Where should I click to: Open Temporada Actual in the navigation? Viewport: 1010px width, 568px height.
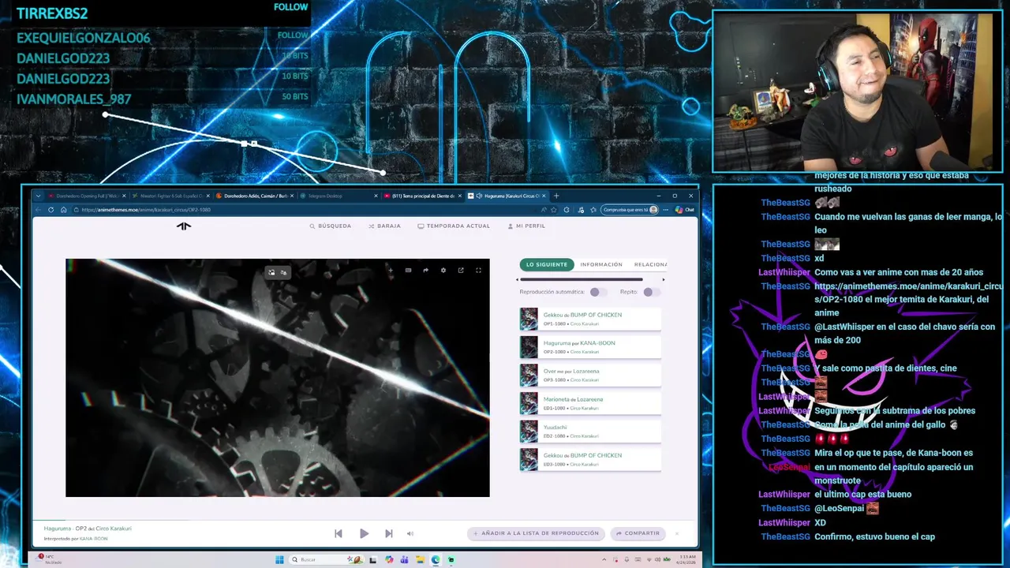coord(454,226)
